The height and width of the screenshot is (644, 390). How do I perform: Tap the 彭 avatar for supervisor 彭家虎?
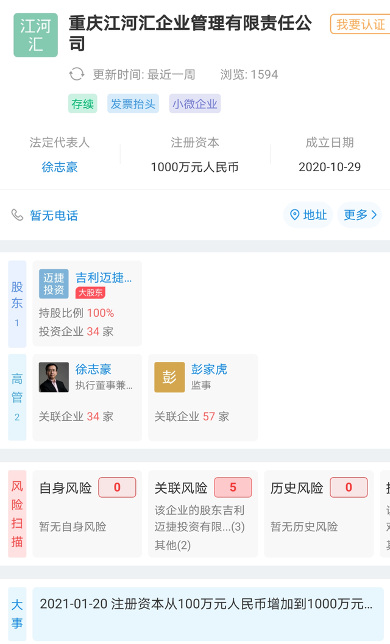pyautogui.click(x=169, y=377)
